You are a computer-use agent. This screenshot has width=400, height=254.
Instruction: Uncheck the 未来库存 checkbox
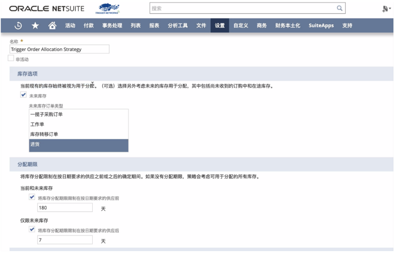(23, 95)
